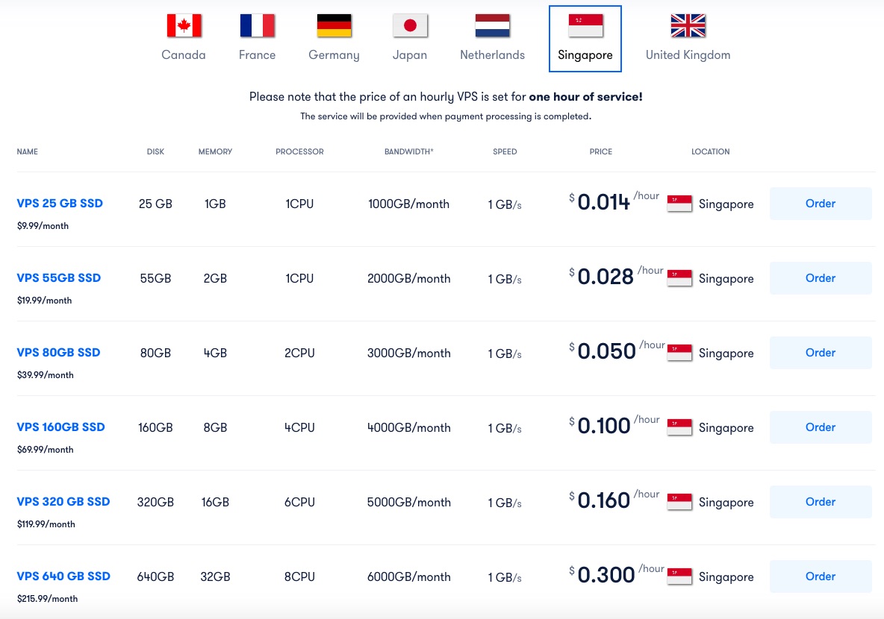Order the VPS 25 GB SSD plan

[820, 204]
